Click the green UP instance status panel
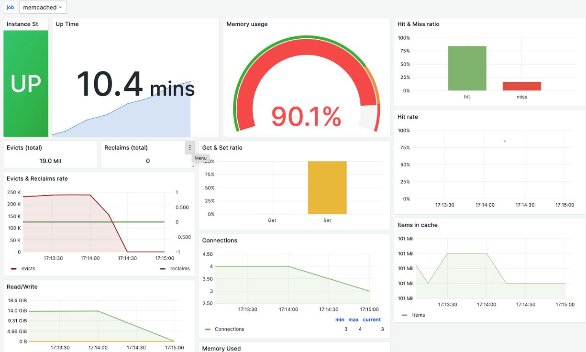 click(25, 81)
